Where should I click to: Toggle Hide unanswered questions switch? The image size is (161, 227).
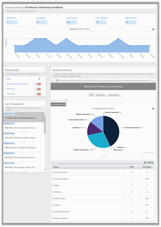(x=38, y=84)
